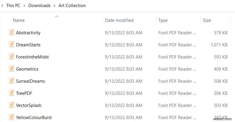Sort files by the Size column
The image size is (235, 122).
pyautogui.click(x=207, y=20)
